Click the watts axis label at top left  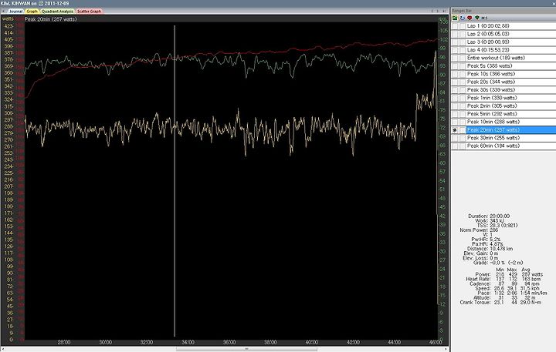tap(8, 18)
